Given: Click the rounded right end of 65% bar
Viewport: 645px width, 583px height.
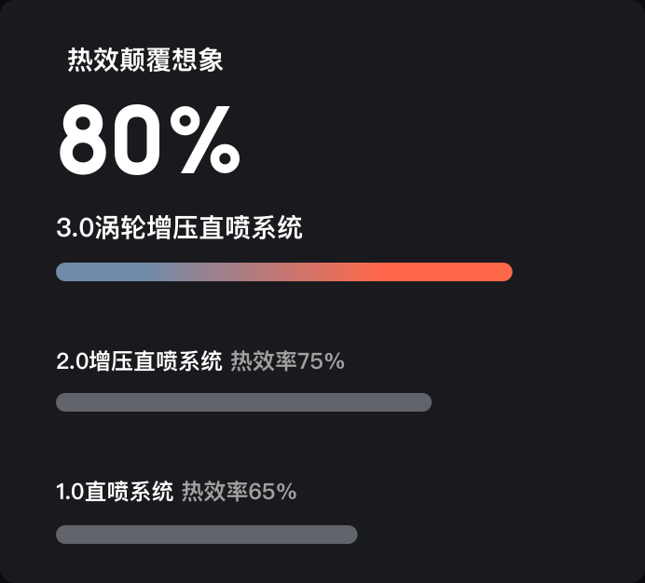Looking at the screenshot, I should point(350,534).
